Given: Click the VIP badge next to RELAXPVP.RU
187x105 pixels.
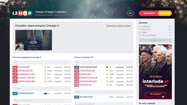Looking at the screenshot, I should 77,97.
